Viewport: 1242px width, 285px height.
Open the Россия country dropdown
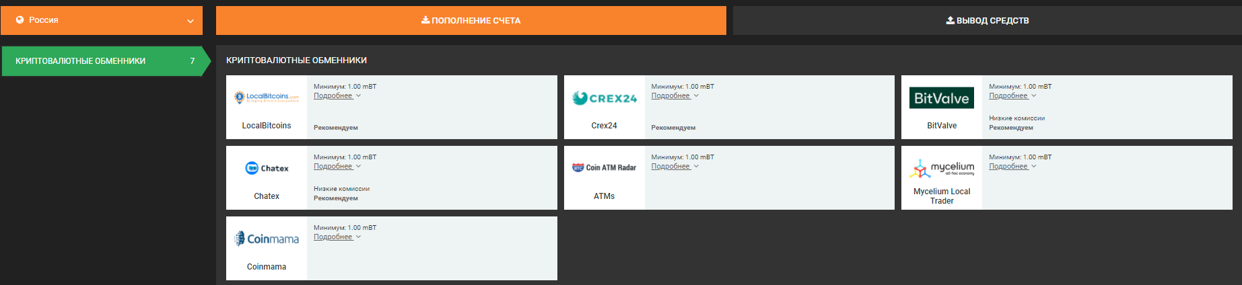102,21
